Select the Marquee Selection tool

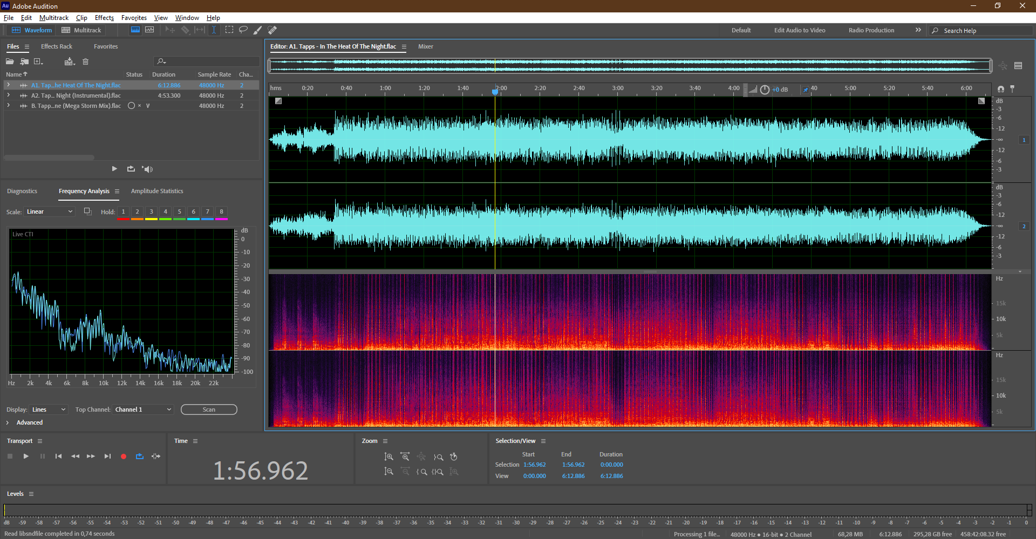tap(229, 30)
